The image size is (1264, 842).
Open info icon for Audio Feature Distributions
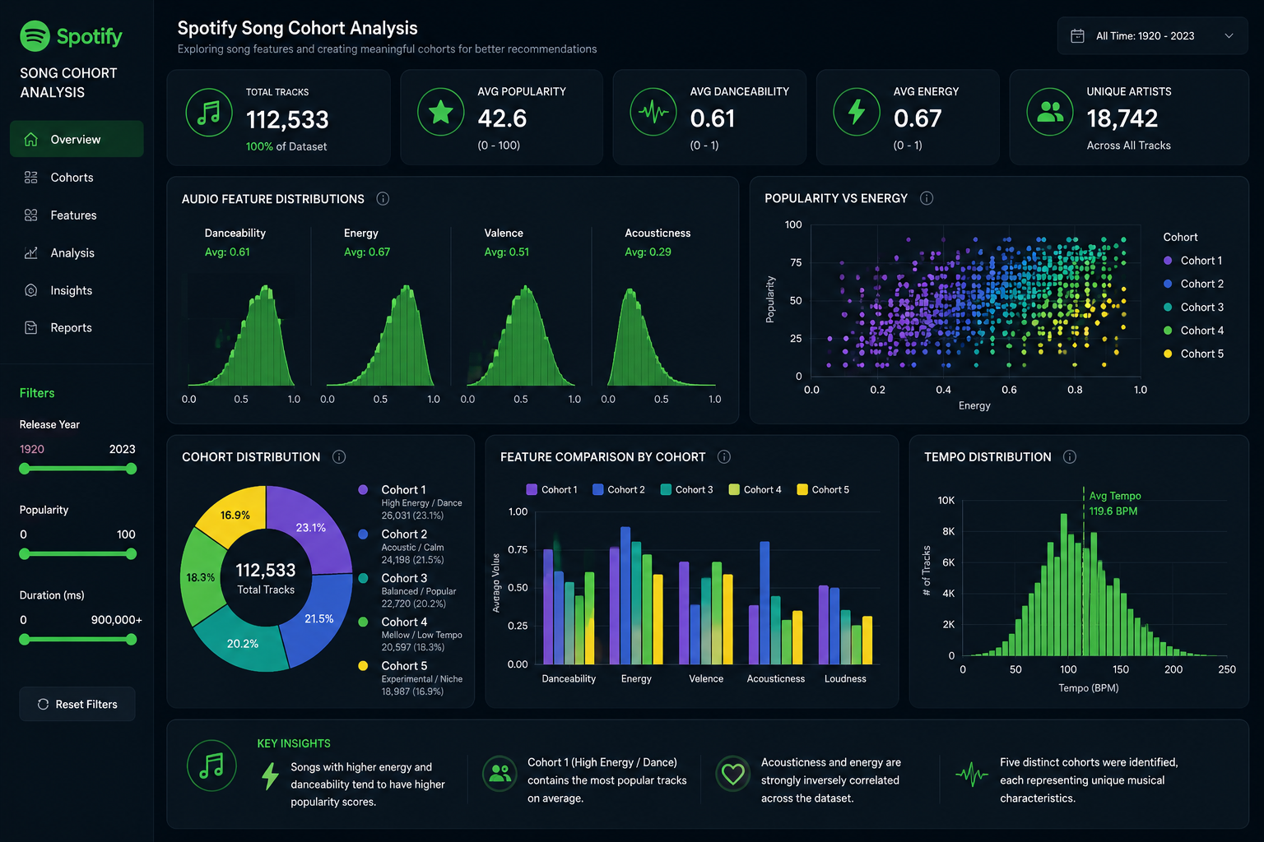(383, 199)
